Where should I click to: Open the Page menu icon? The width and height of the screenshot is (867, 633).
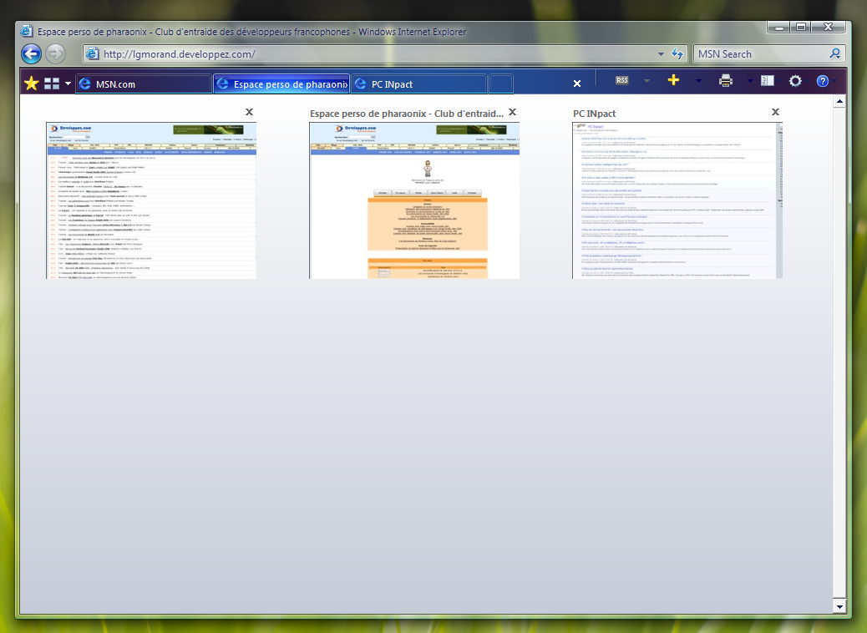click(768, 81)
